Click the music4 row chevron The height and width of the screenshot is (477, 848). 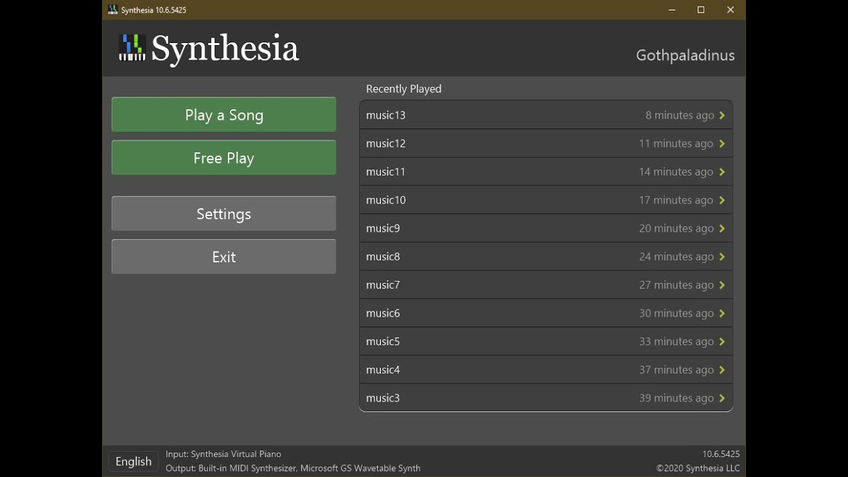[x=722, y=370]
